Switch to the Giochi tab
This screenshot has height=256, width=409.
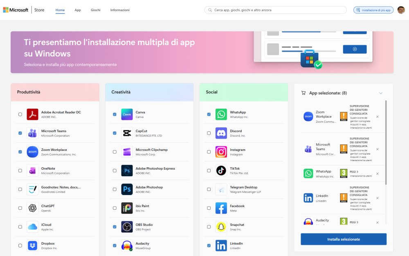tap(95, 10)
